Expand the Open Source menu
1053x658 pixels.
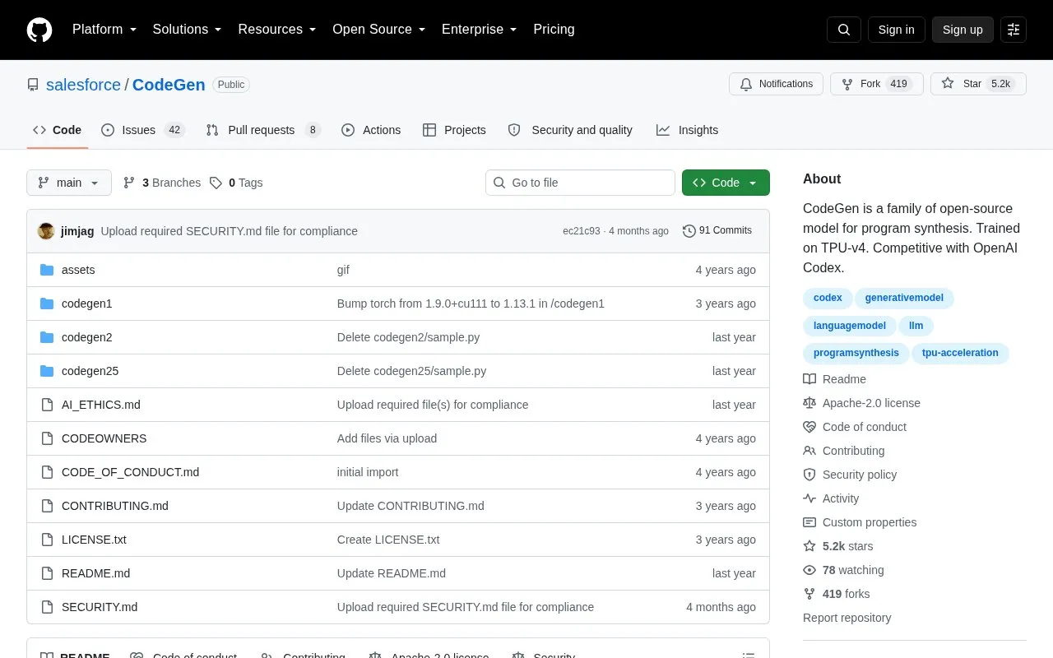379,30
